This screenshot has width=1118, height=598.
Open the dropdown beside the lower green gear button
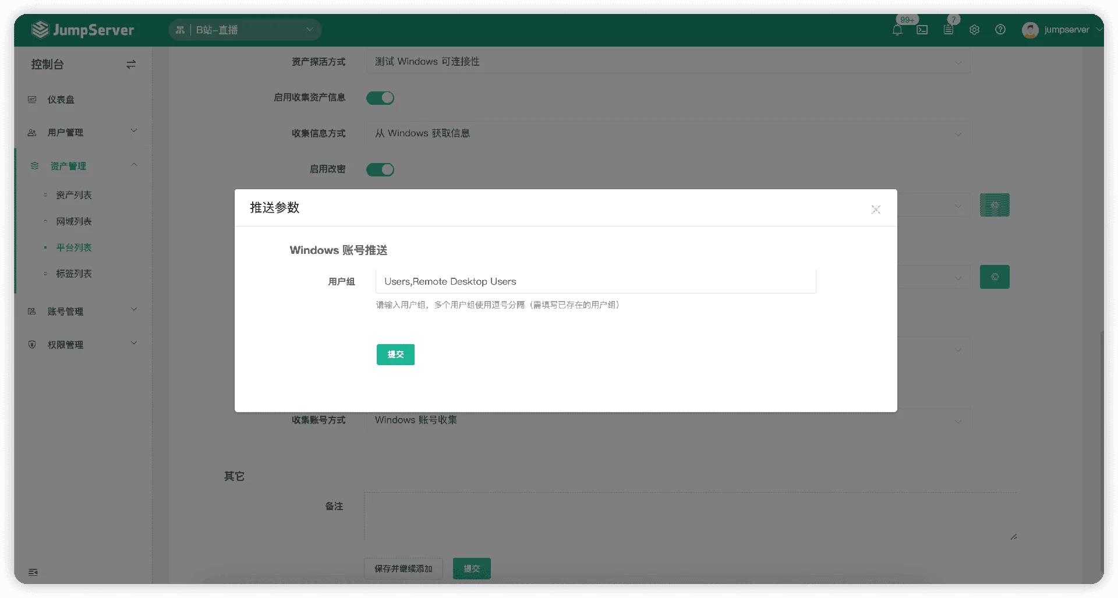[958, 278]
